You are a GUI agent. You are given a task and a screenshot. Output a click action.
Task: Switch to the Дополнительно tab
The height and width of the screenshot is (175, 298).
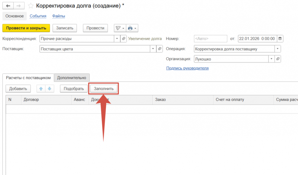[72, 78]
